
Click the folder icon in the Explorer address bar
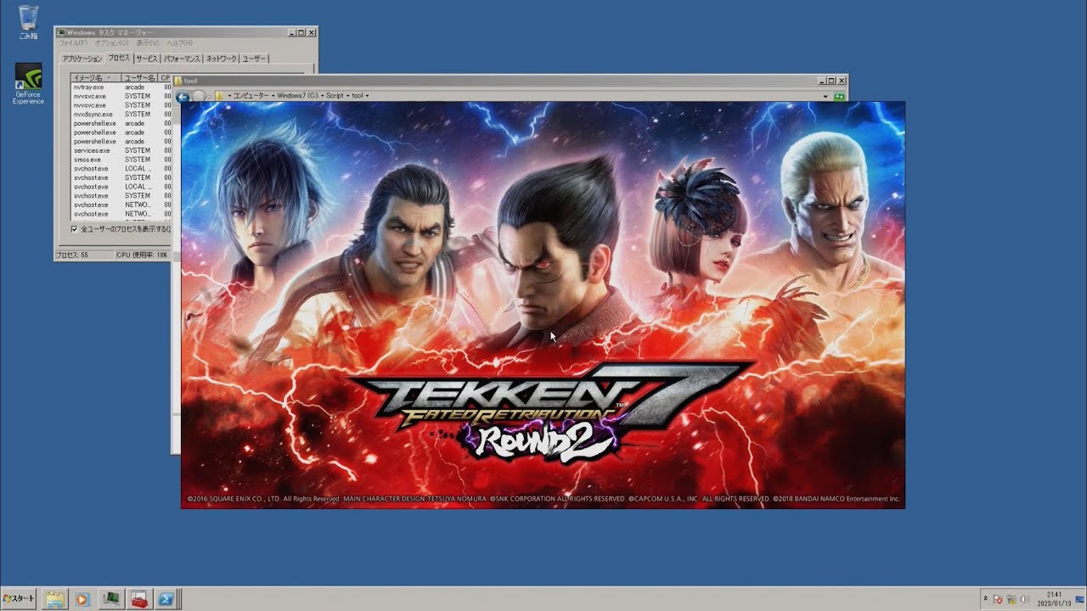(219, 96)
